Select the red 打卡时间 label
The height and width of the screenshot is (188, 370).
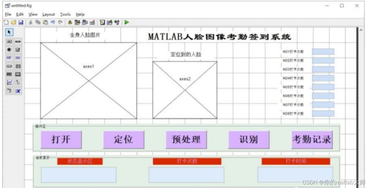click(x=296, y=161)
